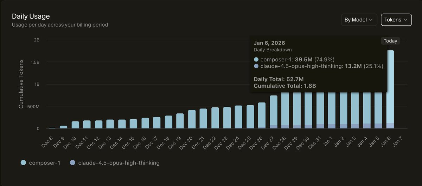
Task: Click the Cumulative Tokens axis title
Action: pyautogui.click(x=21, y=84)
